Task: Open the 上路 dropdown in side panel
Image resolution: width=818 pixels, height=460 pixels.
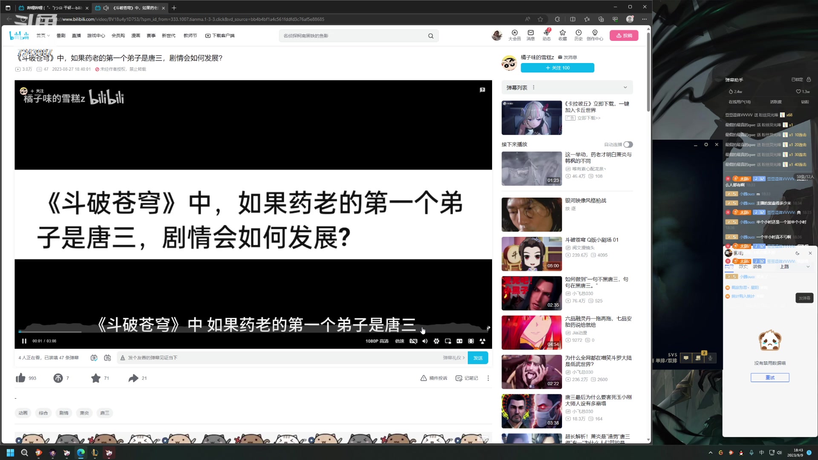Action: tap(795, 267)
